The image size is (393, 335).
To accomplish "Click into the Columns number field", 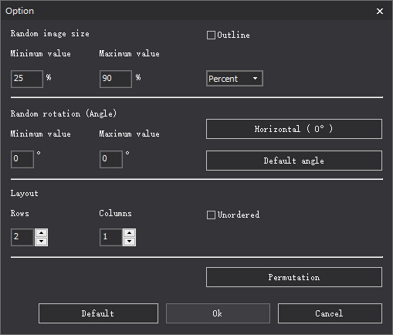I will 111,237.
